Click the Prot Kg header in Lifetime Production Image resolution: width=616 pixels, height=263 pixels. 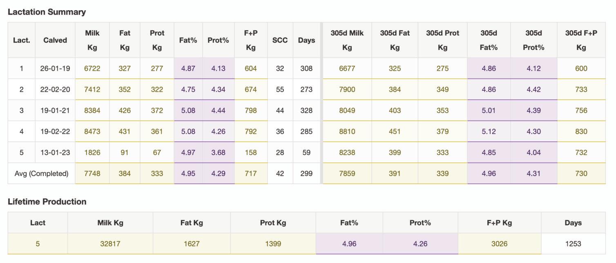tap(273, 223)
